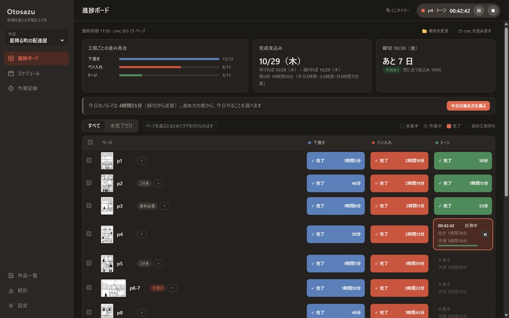Toggle the select-all pages checkbox
509x318 pixels.
(x=90, y=142)
